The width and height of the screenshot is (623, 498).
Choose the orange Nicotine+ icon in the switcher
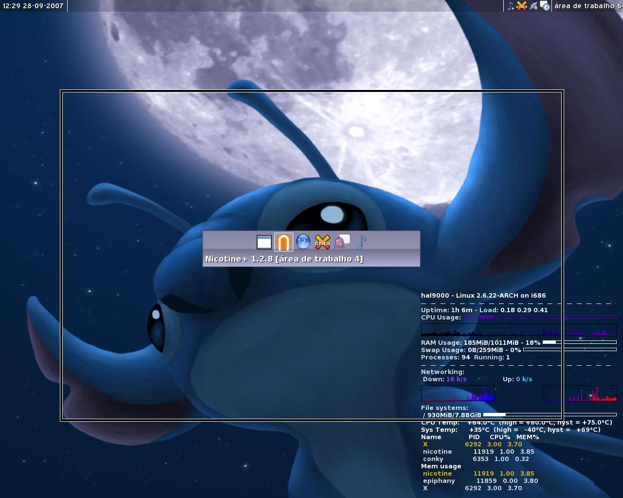point(284,242)
